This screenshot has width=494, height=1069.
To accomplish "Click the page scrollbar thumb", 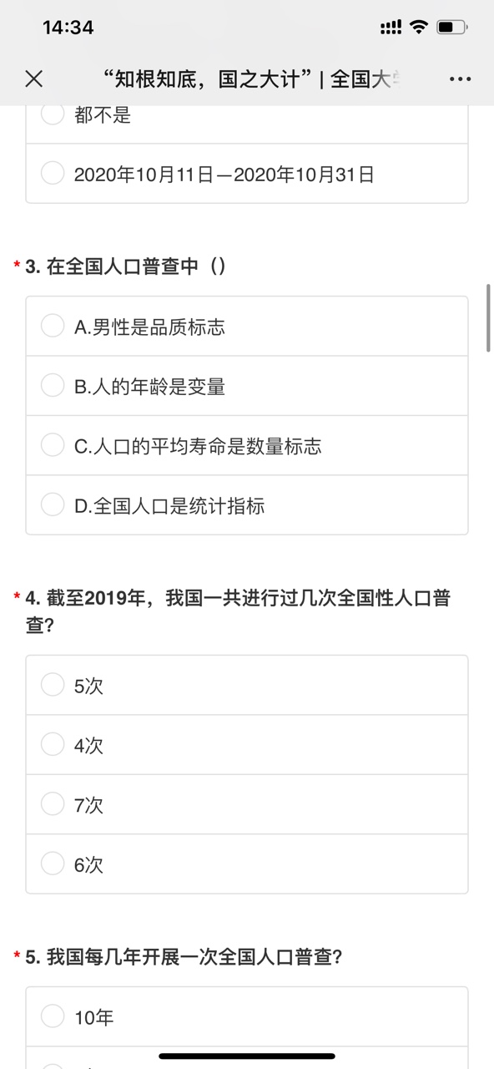I will click(488, 318).
